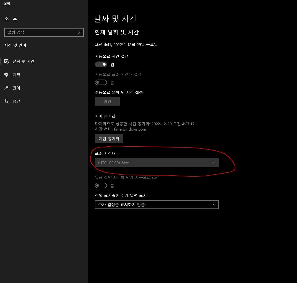Click the Home icon in the sidebar
This screenshot has height=283, width=297.
(7, 19)
